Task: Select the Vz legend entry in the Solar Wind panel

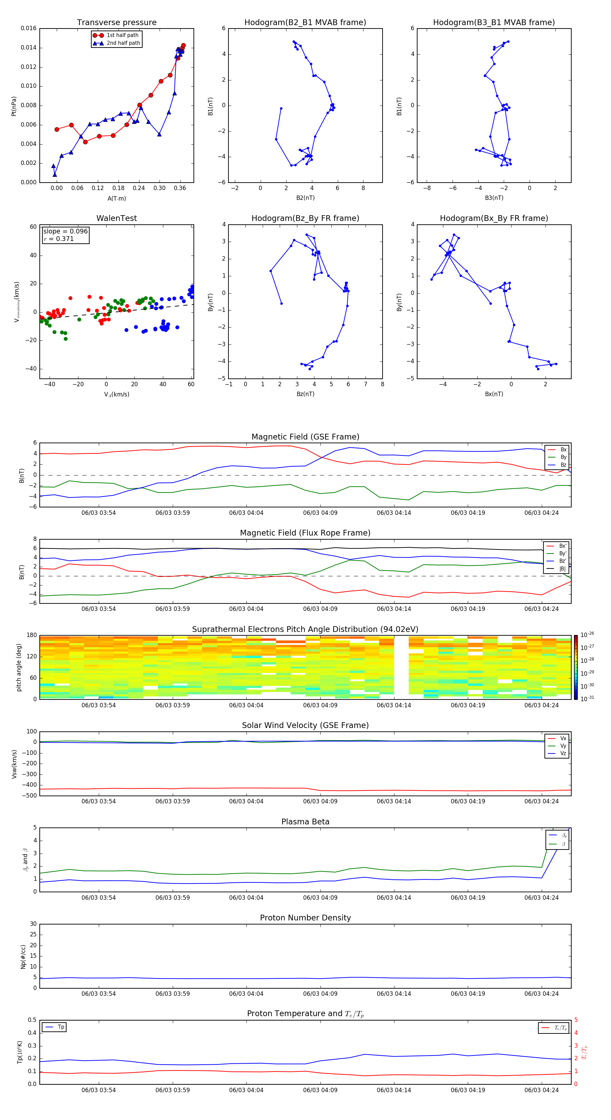Action: coord(557,753)
